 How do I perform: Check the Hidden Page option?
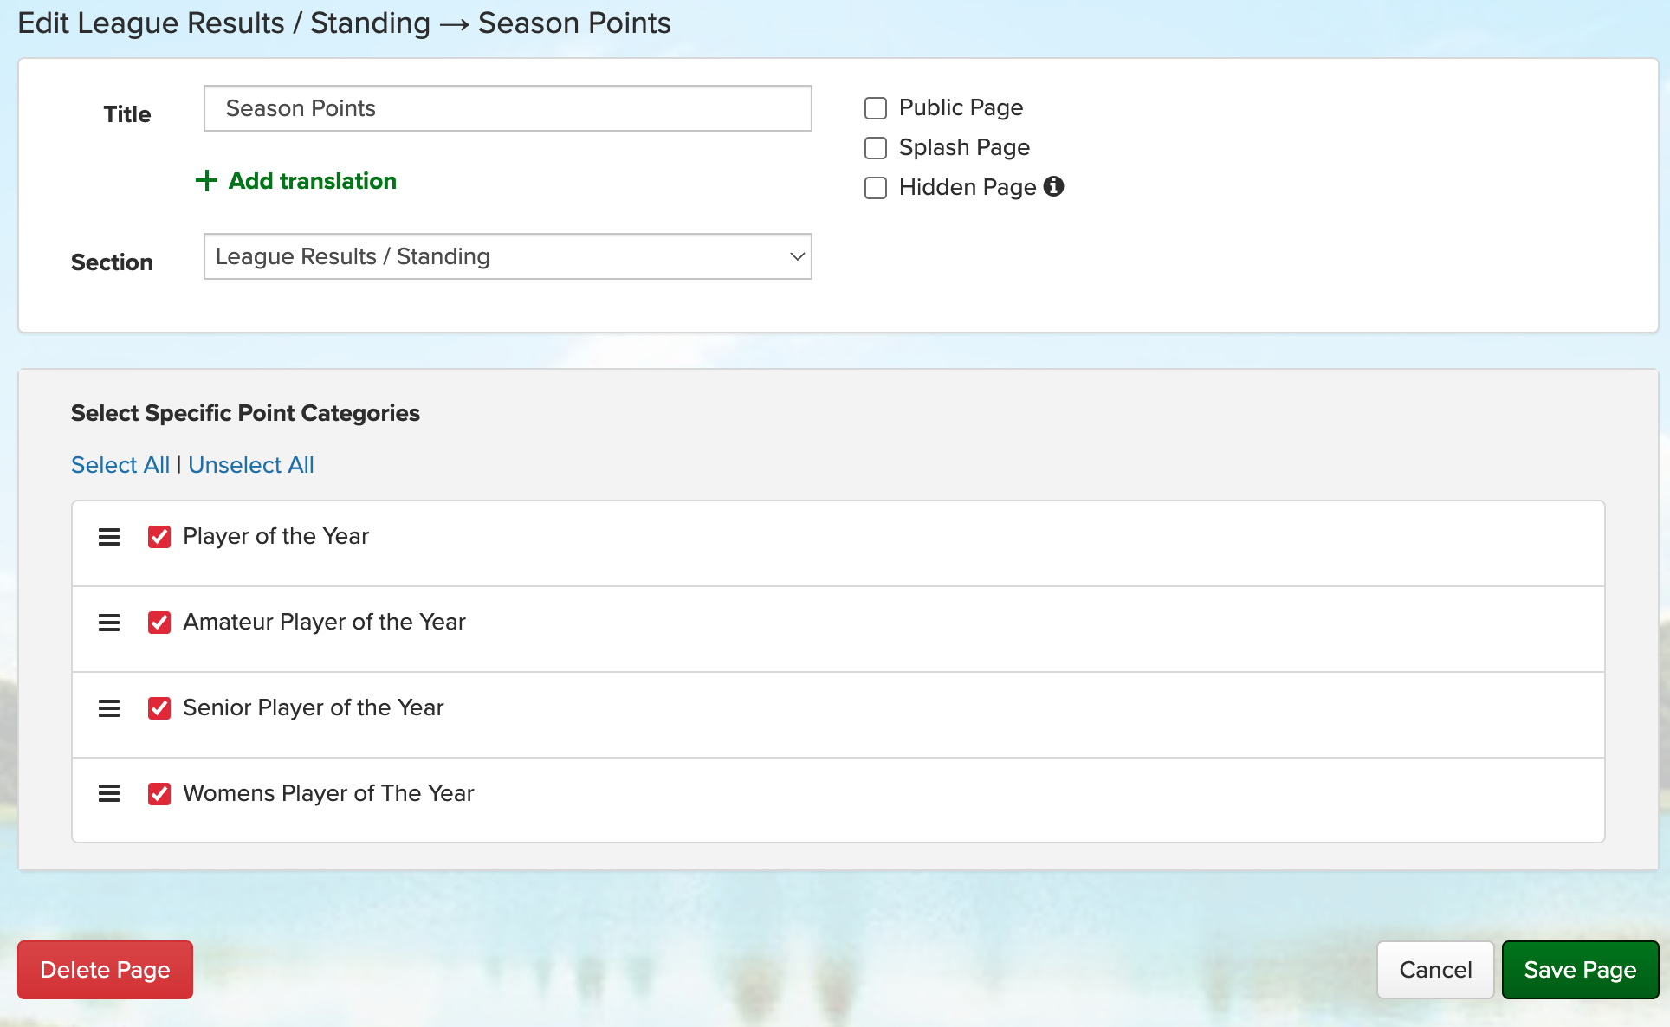(876, 188)
